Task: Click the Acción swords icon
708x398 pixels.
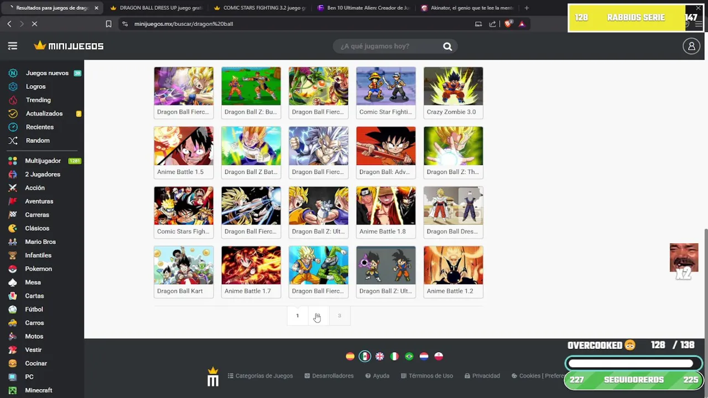Action: [13, 188]
